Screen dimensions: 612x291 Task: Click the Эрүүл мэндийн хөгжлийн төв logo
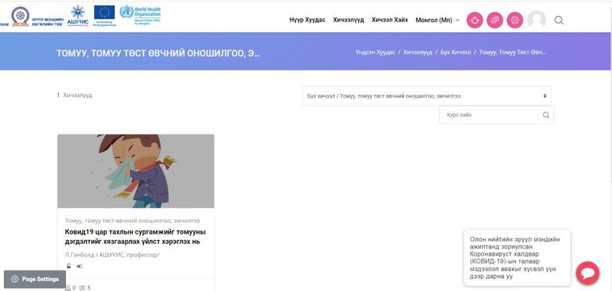point(37,16)
